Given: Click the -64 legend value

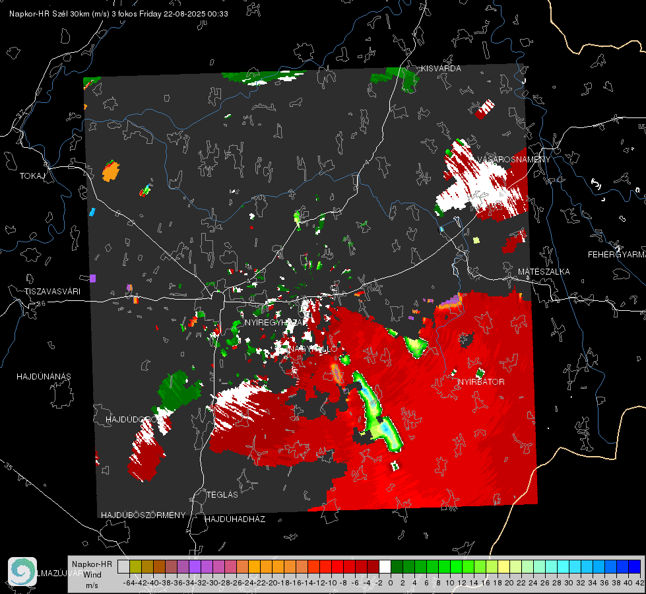Looking at the screenshot, I should tap(129, 583).
